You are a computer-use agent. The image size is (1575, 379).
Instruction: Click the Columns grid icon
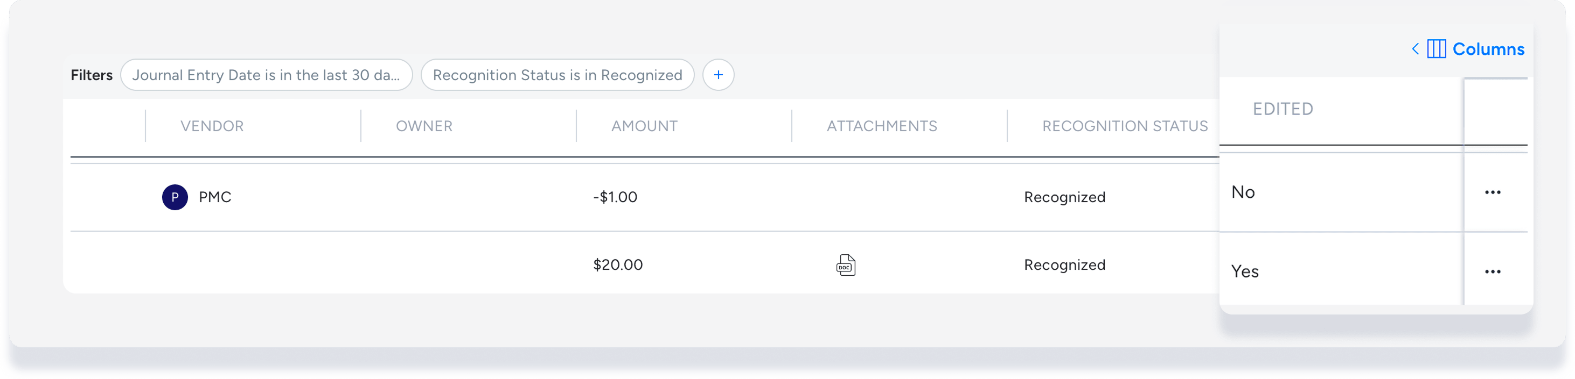pos(1436,49)
